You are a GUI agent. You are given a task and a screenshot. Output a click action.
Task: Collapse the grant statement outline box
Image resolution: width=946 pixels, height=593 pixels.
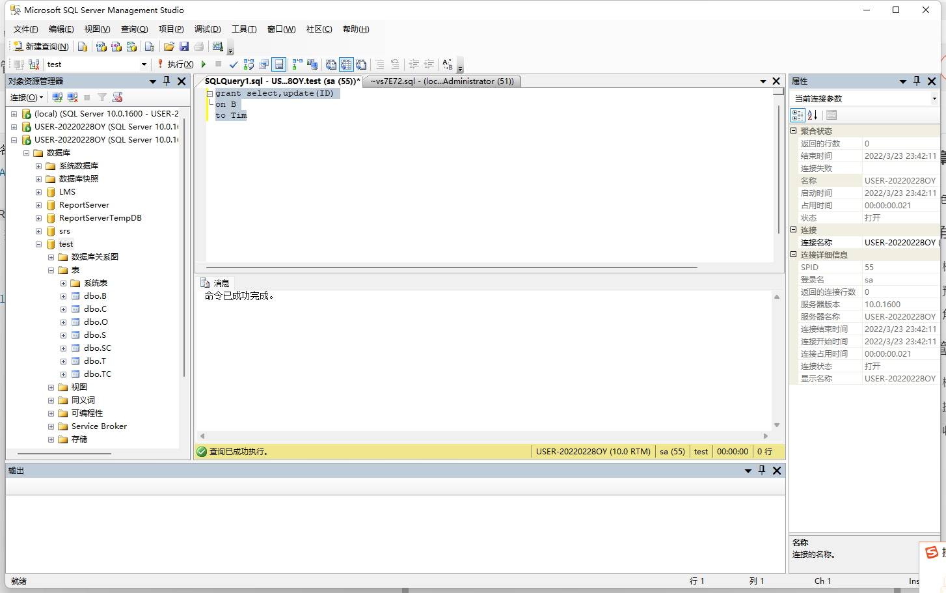coord(210,93)
